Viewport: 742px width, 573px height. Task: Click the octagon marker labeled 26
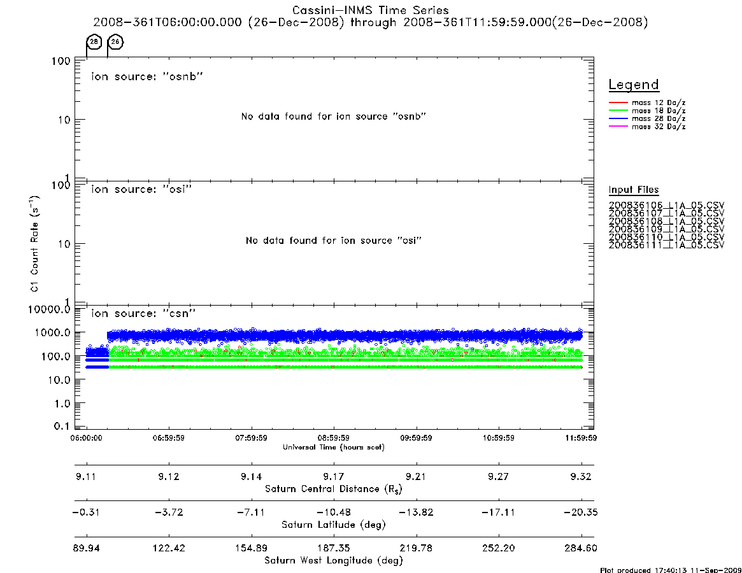(x=115, y=42)
